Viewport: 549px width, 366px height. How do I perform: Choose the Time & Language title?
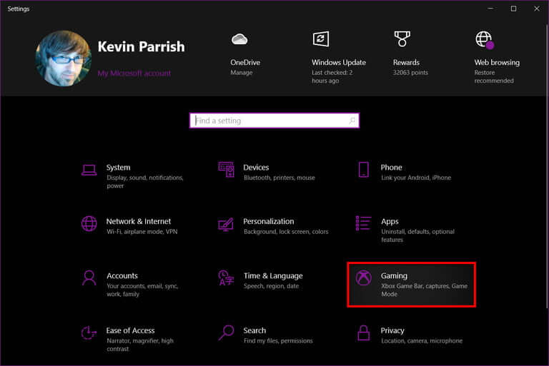273,276
